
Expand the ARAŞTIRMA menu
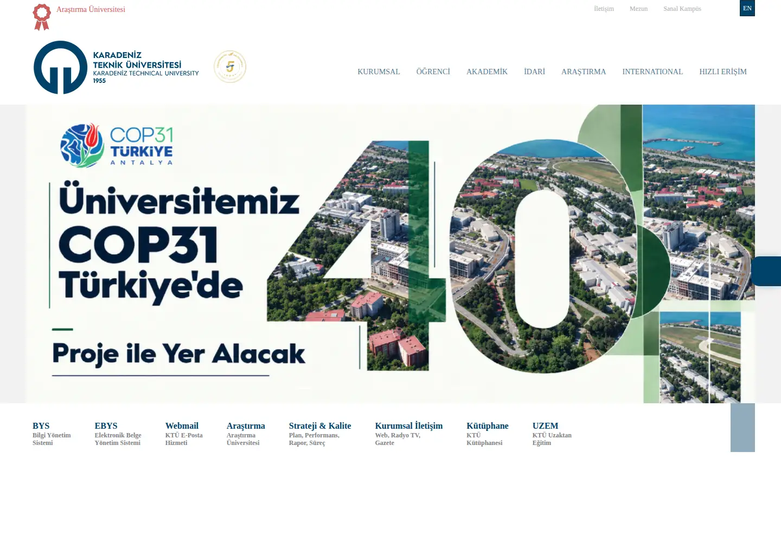tap(584, 72)
